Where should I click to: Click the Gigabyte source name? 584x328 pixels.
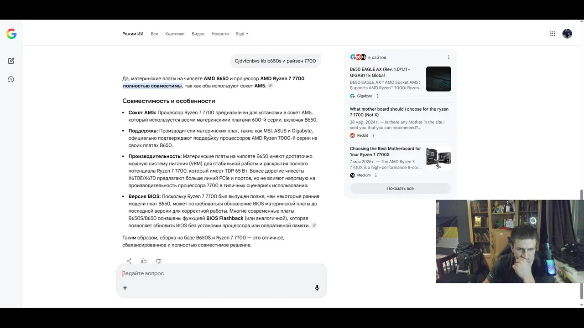(365, 96)
